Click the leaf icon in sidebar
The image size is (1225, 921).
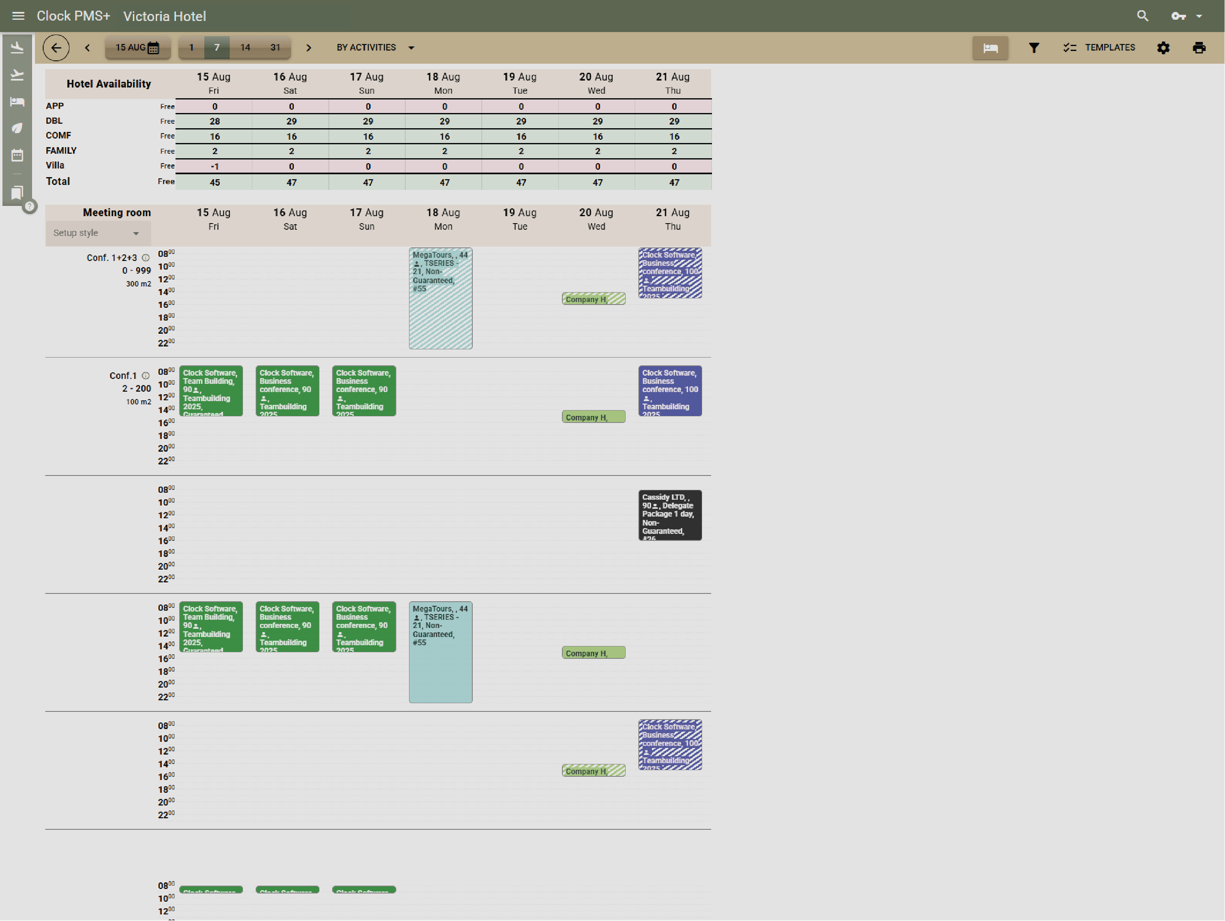[17, 128]
